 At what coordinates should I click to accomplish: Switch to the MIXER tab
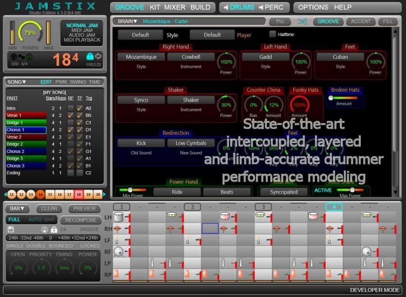point(175,7)
